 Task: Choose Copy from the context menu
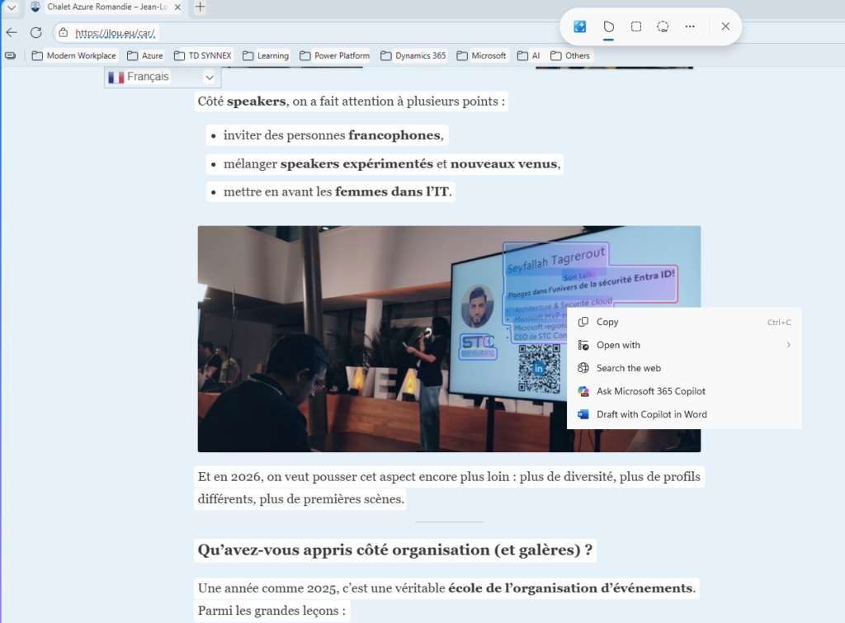[x=607, y=322]
